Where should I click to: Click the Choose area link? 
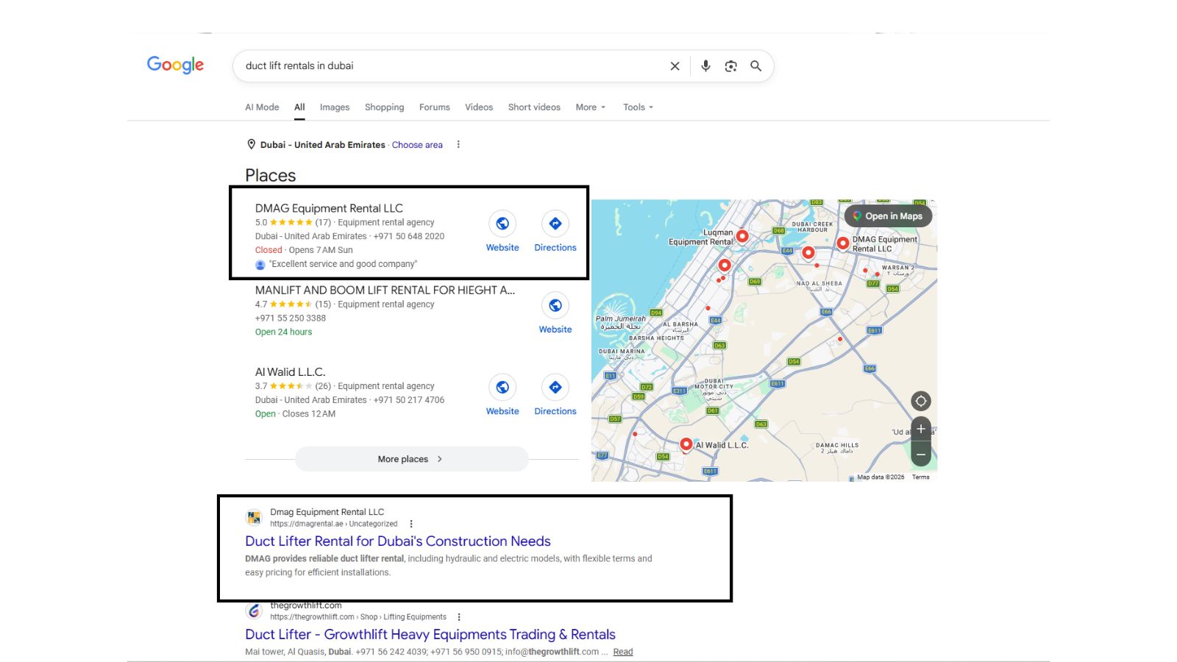417,145
